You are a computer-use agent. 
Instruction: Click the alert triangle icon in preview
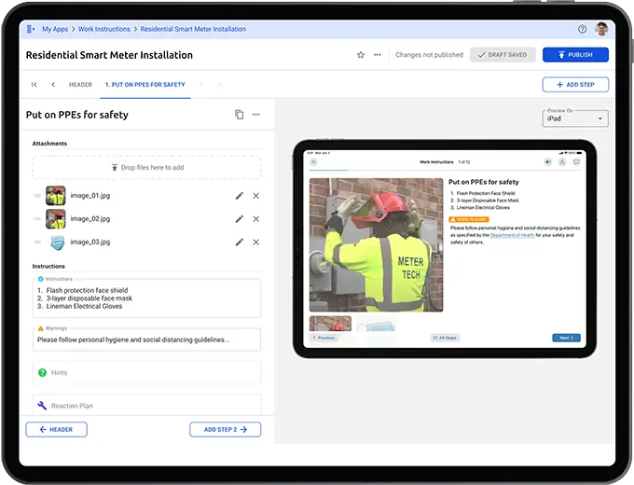[x=562, y=161]
